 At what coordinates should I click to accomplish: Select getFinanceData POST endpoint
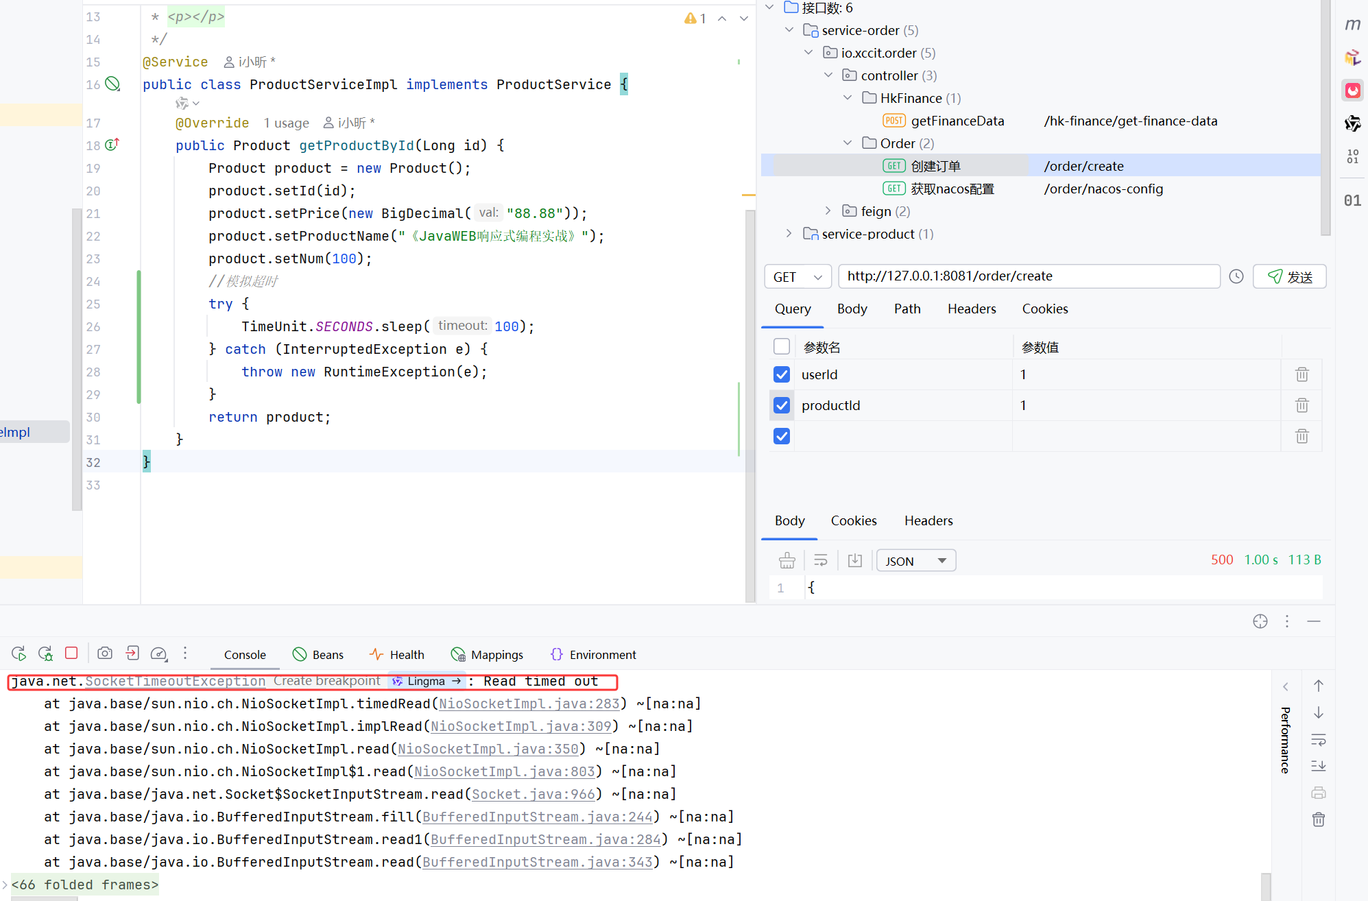click(957, 121)
